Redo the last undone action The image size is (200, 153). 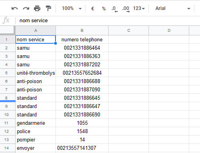pos(26,8)
